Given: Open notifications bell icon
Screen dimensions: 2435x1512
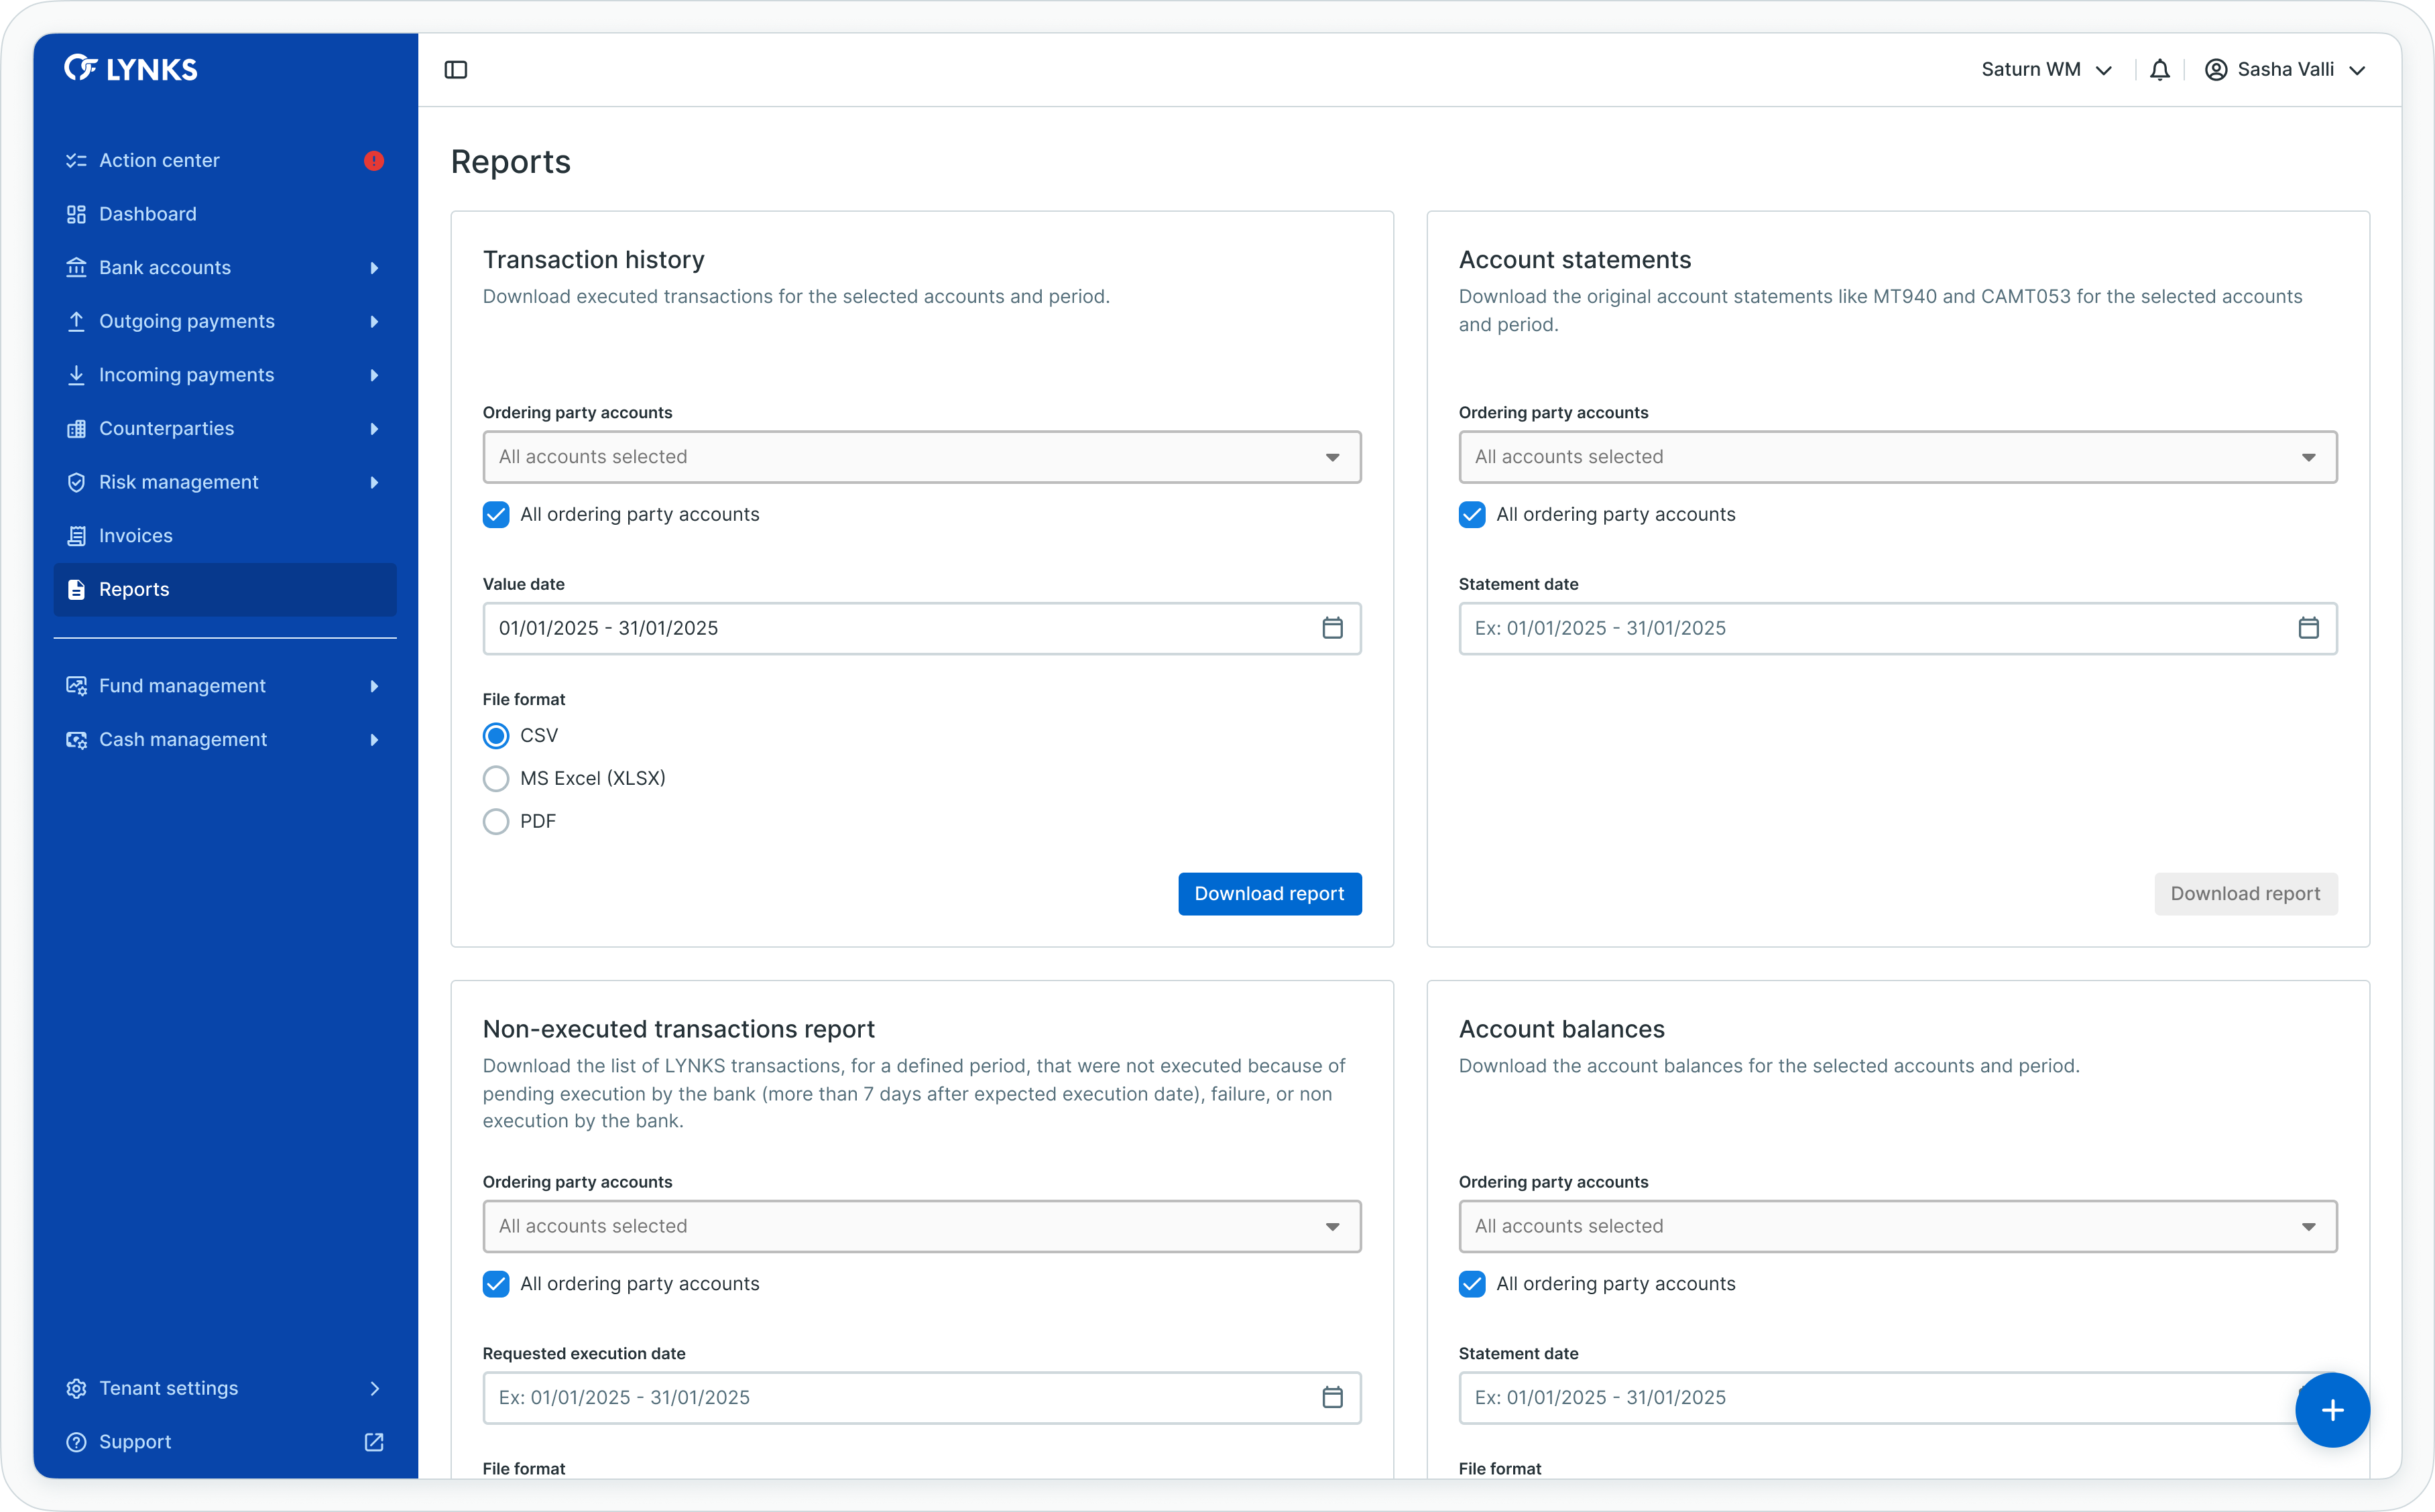Looking at the screenshot, I should (x=2160, y=70).
